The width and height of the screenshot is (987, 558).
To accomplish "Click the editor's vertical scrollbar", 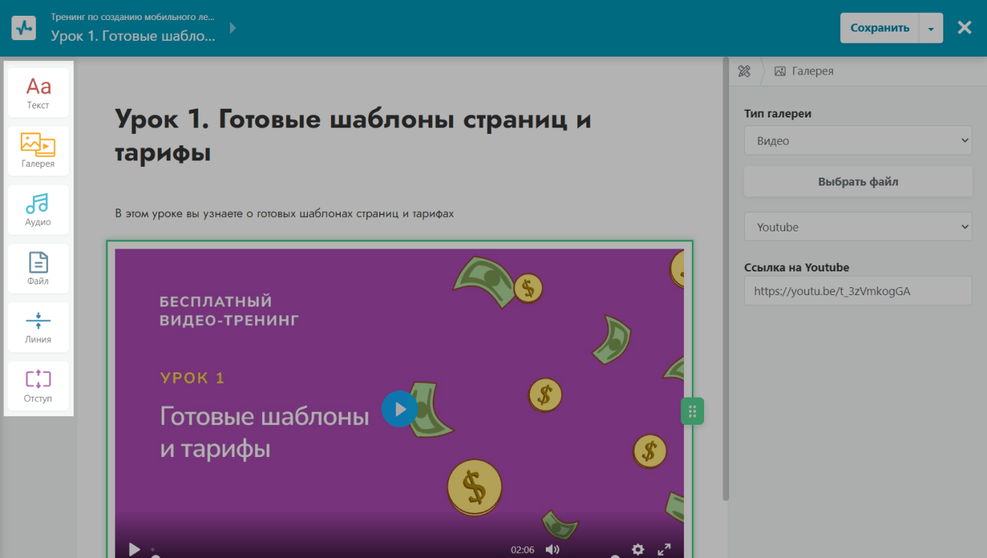I will pos(726,279).
